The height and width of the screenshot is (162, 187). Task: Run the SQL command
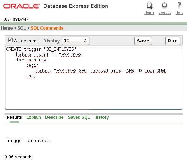(x=173, y=41)
